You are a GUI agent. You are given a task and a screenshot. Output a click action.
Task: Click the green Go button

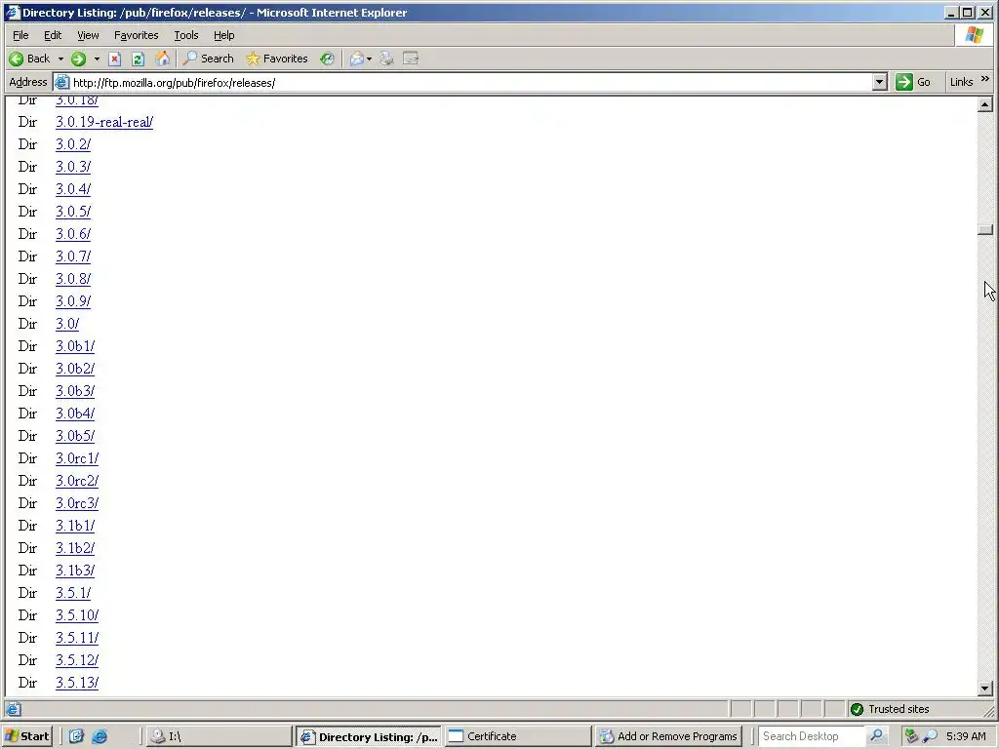(913, 82)
